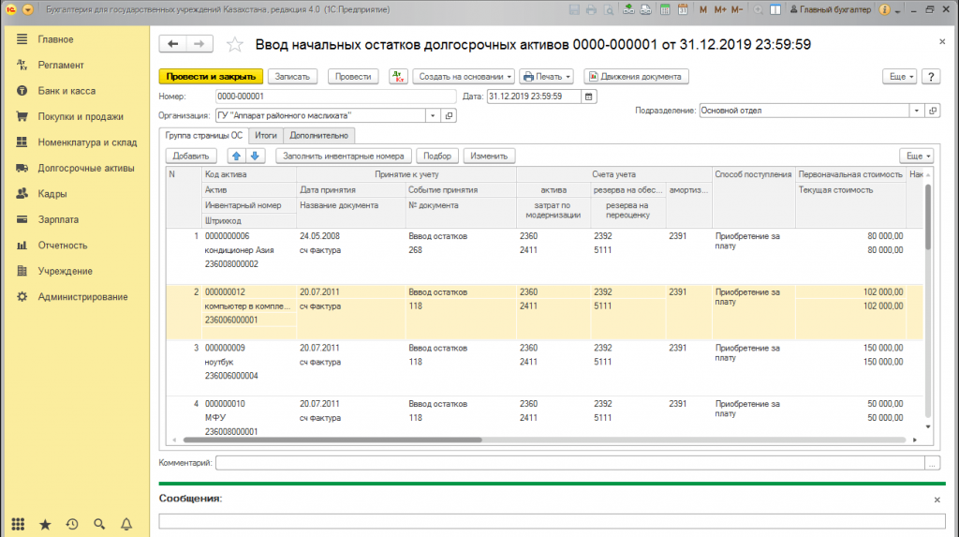Click notifications bell icon
Viewport: 959px width, 537px height.
tap(126, 524)
